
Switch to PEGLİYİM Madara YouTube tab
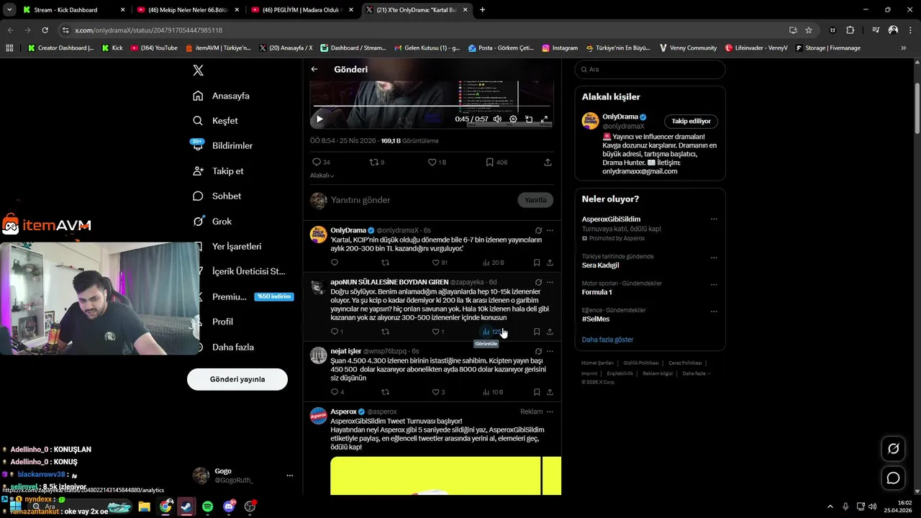coord(302,10)
